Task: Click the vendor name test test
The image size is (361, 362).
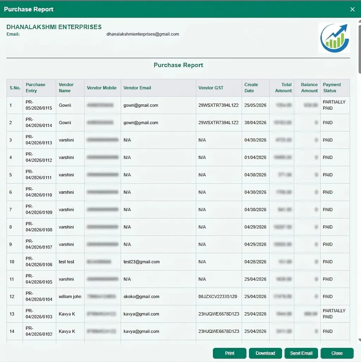Action: [66, 262]
